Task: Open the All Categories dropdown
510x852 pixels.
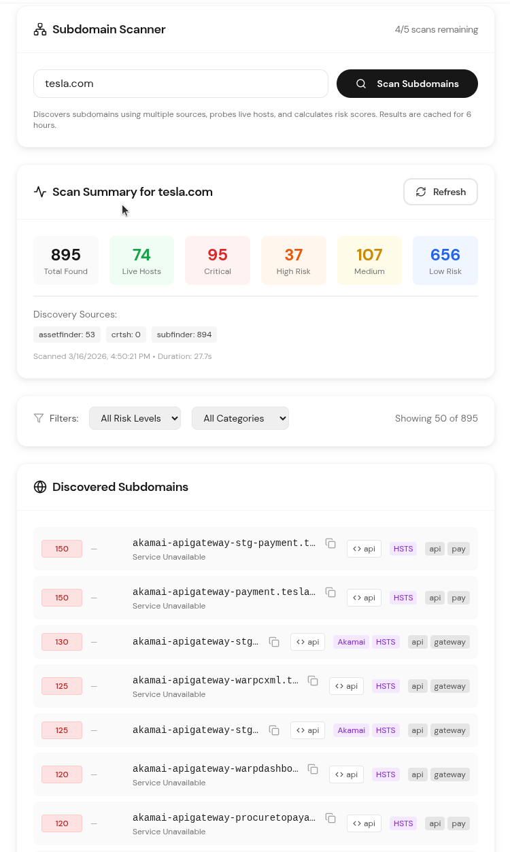Action: click(240, 418)
